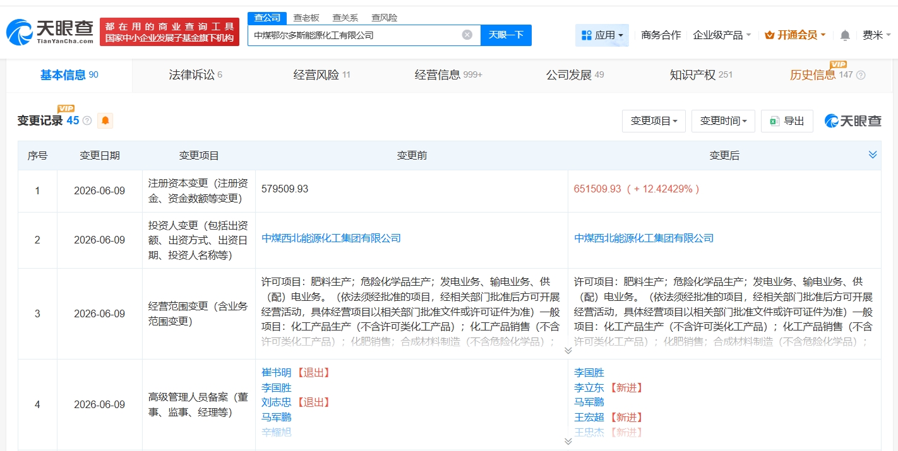Open 中煤西北能源化工集团有限公司 in 变更后 column
This screenshot has height=451, width=898.
[644, 238]
